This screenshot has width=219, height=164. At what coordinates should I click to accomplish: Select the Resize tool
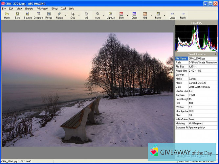pos(49,14)
